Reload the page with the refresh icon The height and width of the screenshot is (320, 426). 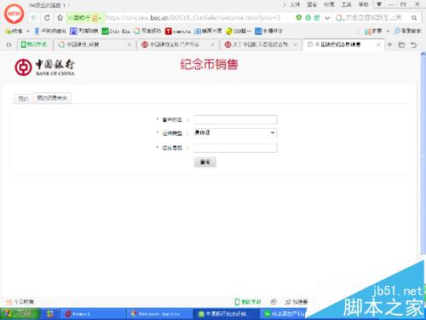(47, 18)
